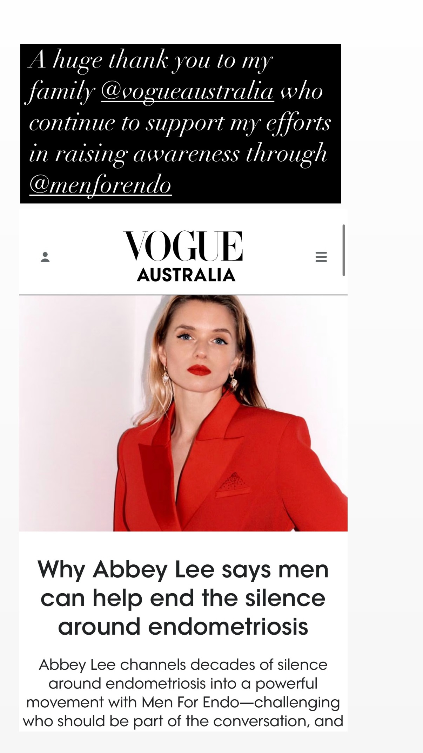The image size is (423, 753).
Task: Click the headline line 'can help end the silence'
Action: pos(183,598)
